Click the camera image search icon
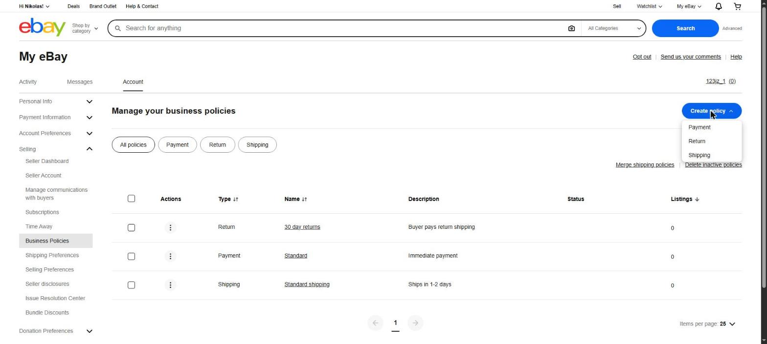Image resolution: width=767 pixels, height=344 pixels. pos(571,28)
